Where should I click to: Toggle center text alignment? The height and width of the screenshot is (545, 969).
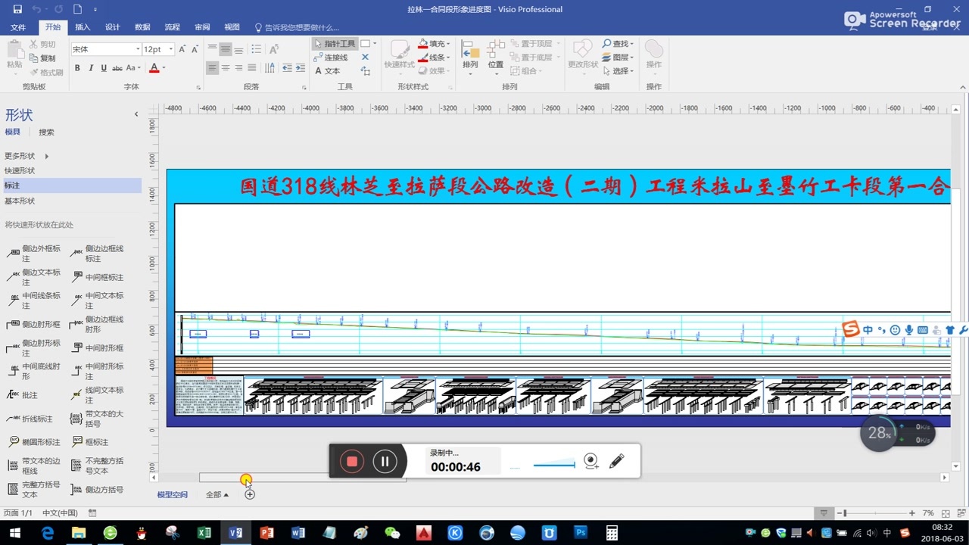[226, 68]
